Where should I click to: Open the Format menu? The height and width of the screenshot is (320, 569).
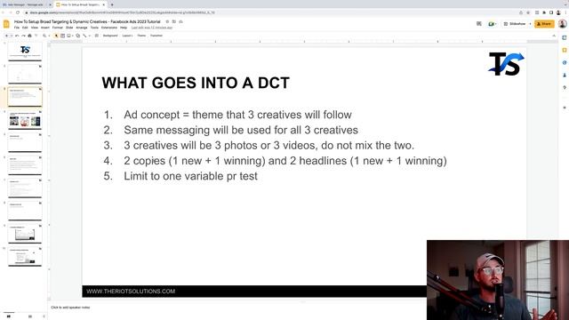(57, 28)
